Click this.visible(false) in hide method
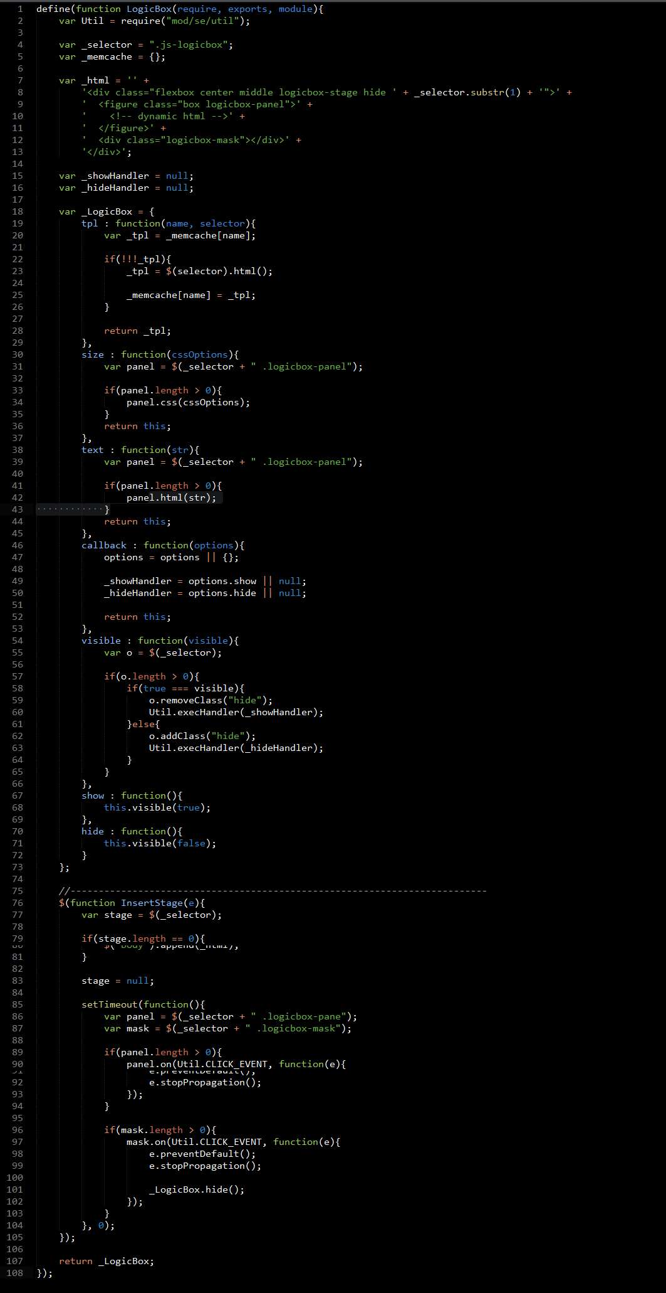This screenshot has height=1293, width=666. [160, 843]
